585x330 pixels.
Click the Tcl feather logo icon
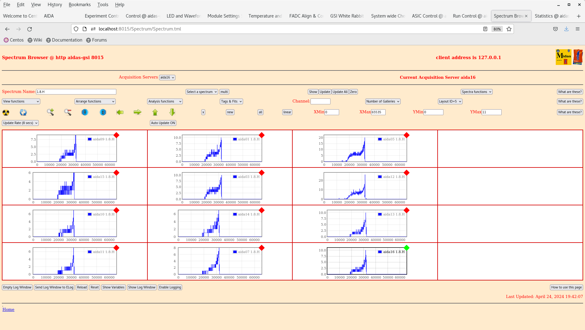pyautogui.click(x=578, y=57)
